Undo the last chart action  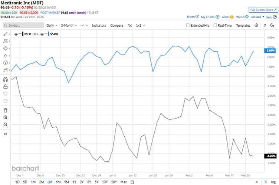6,94
